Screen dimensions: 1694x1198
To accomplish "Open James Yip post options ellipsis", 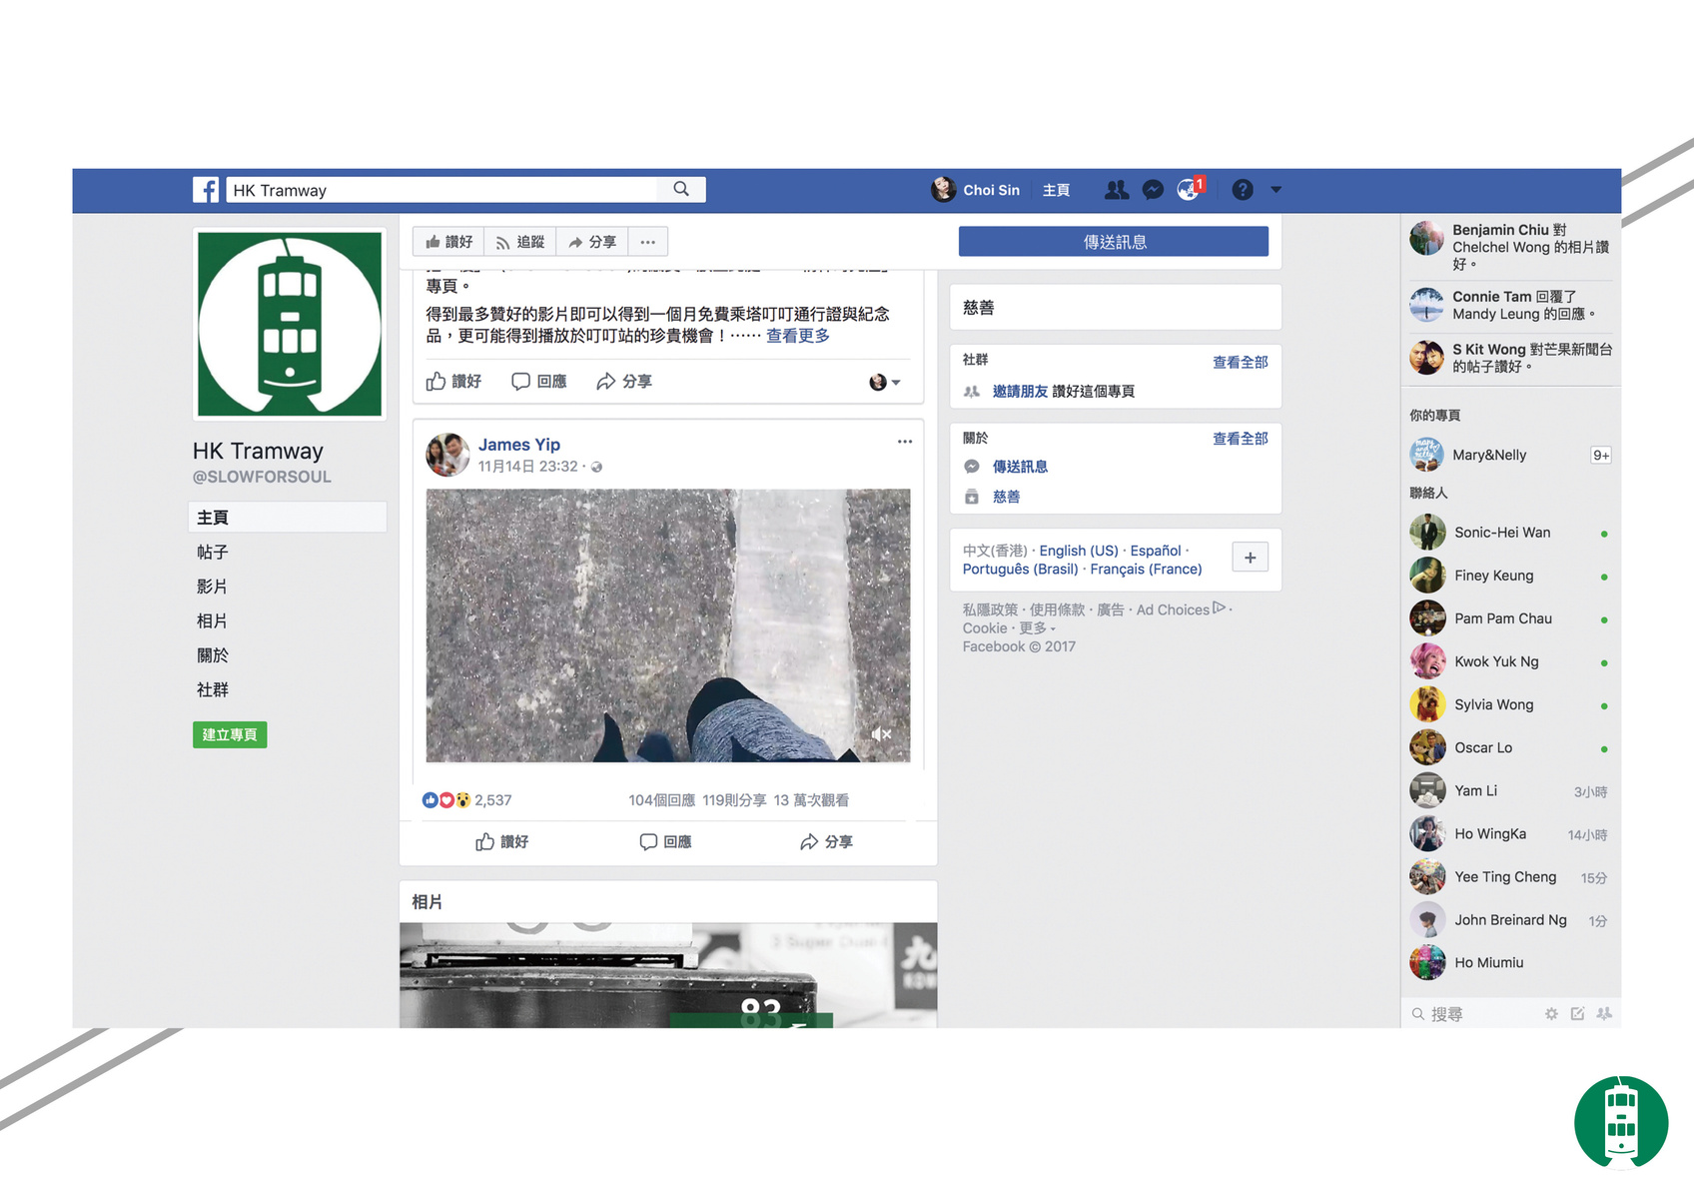I will [905, 442].
